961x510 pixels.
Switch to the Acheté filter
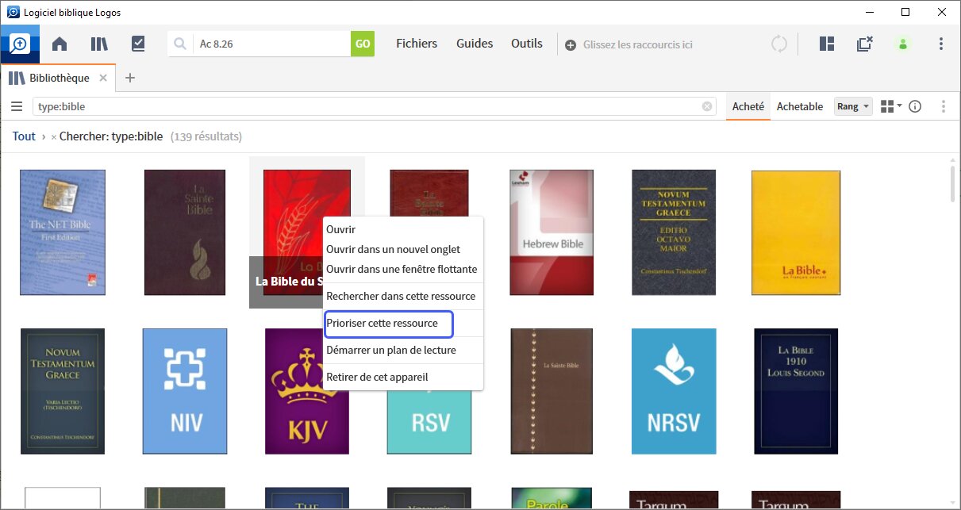click(748, 106)
